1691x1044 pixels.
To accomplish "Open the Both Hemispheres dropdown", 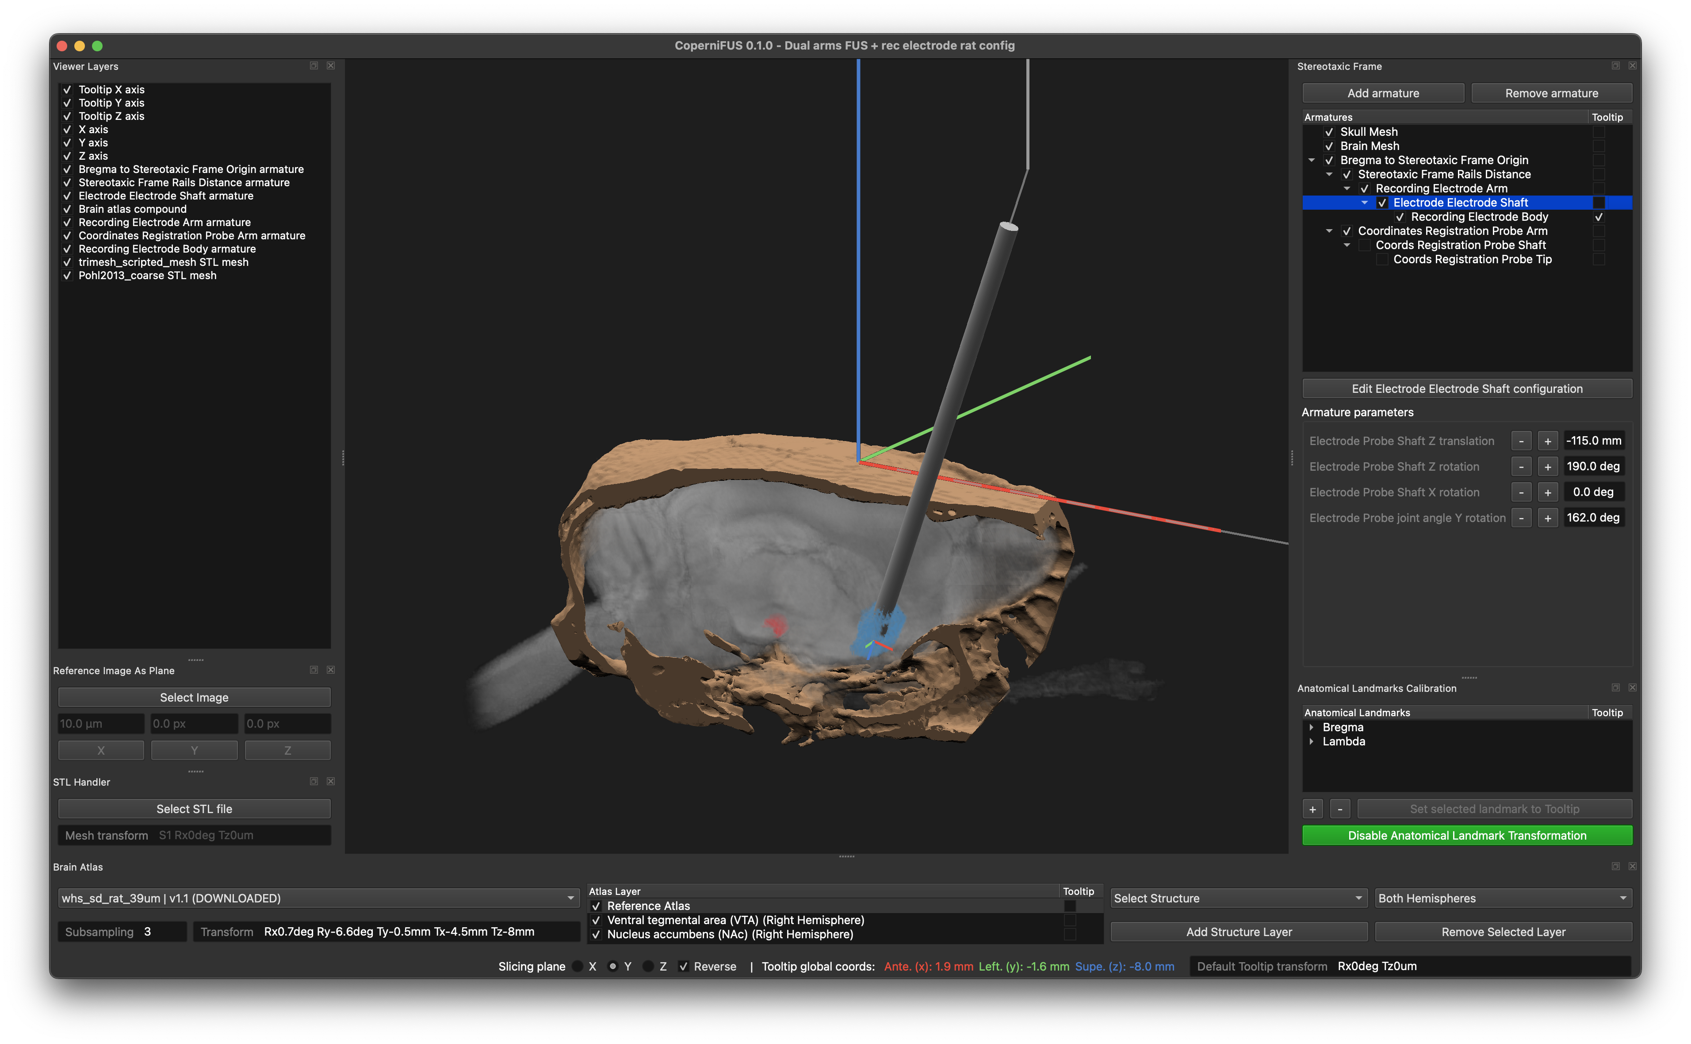I will pos(1503,898).
